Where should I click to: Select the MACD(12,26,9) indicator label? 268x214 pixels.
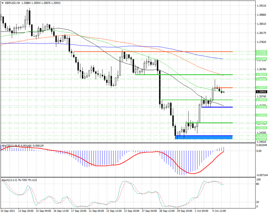tap(11, 145)
